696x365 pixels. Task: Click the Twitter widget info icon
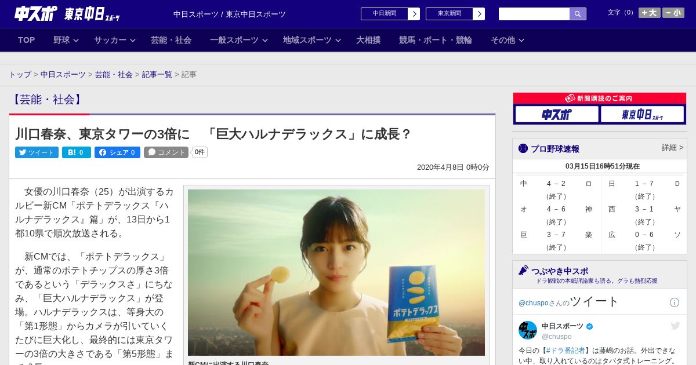pos(675,302)
